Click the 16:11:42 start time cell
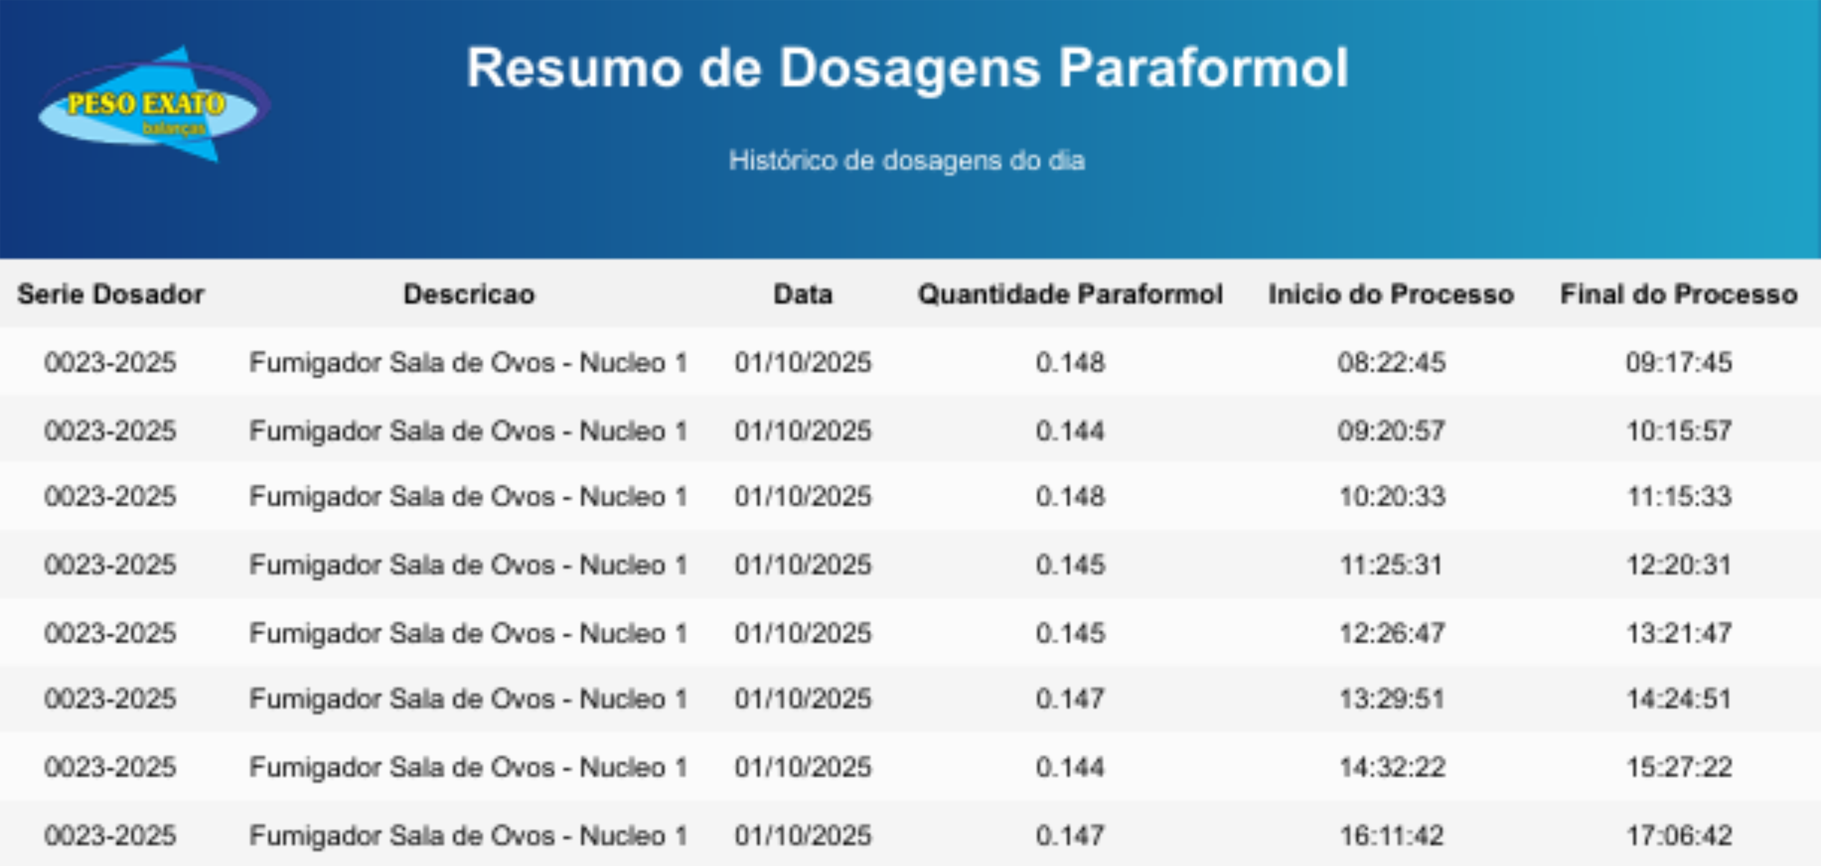1821x866 pixels. (1391, 836)
